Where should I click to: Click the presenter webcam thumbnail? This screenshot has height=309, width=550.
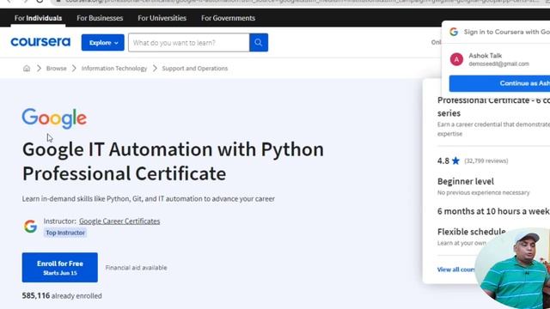coord(513,269)
